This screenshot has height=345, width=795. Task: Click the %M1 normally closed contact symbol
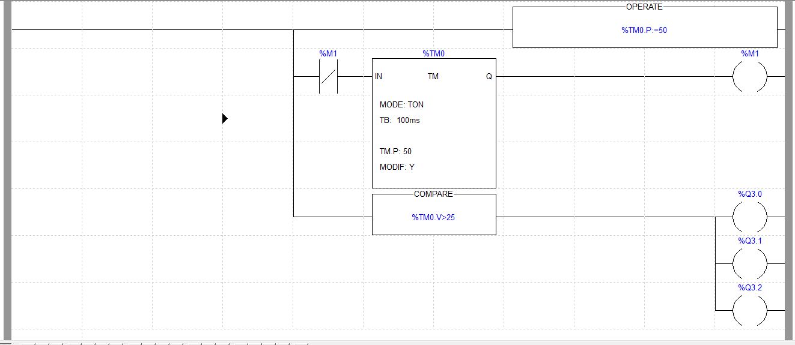(328, 77)
